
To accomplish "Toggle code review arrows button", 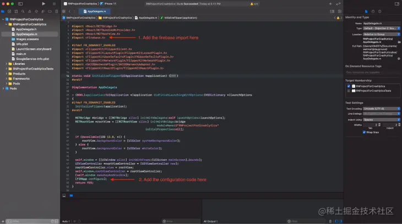I will pos(338,4).
